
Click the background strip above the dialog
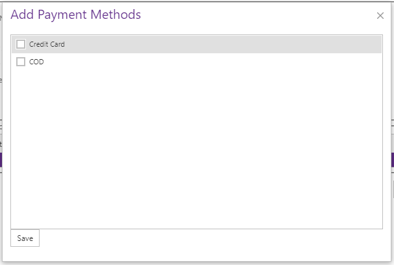click(197, 1)
